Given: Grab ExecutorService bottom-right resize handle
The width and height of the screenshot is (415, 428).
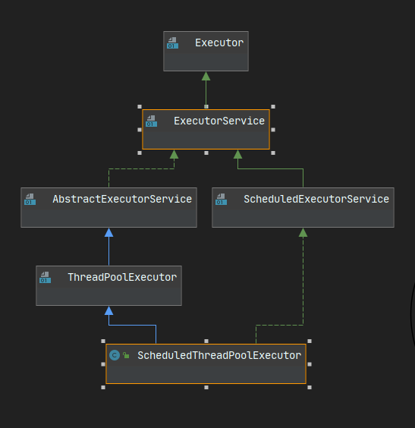Looking at the screenshot, I should point(273,153).
